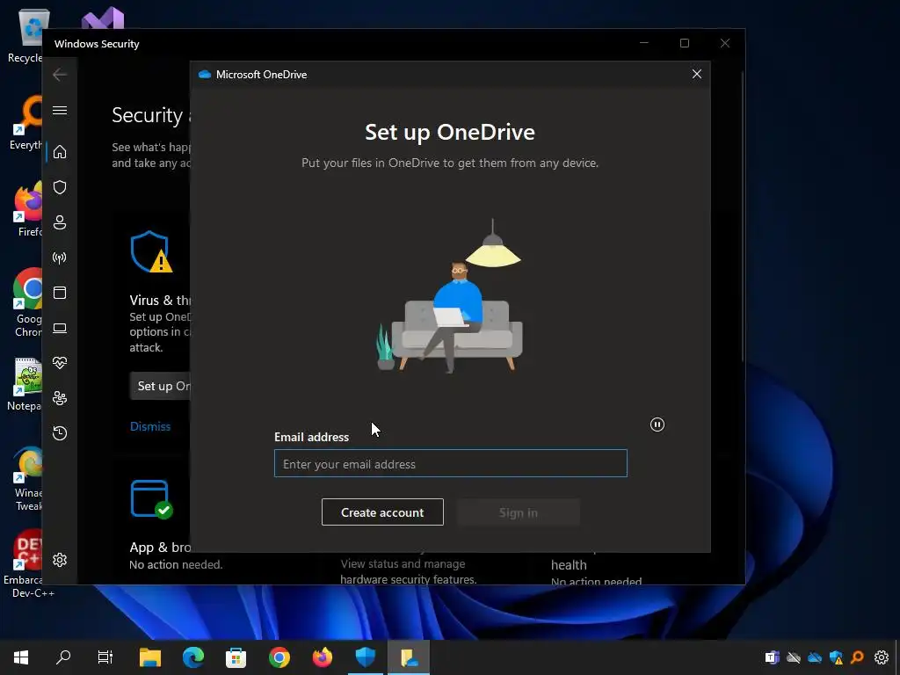This screenshot has height=675, width=900.
Task: Open File Explorer from the taskbar
Action: tap(150, 657)
